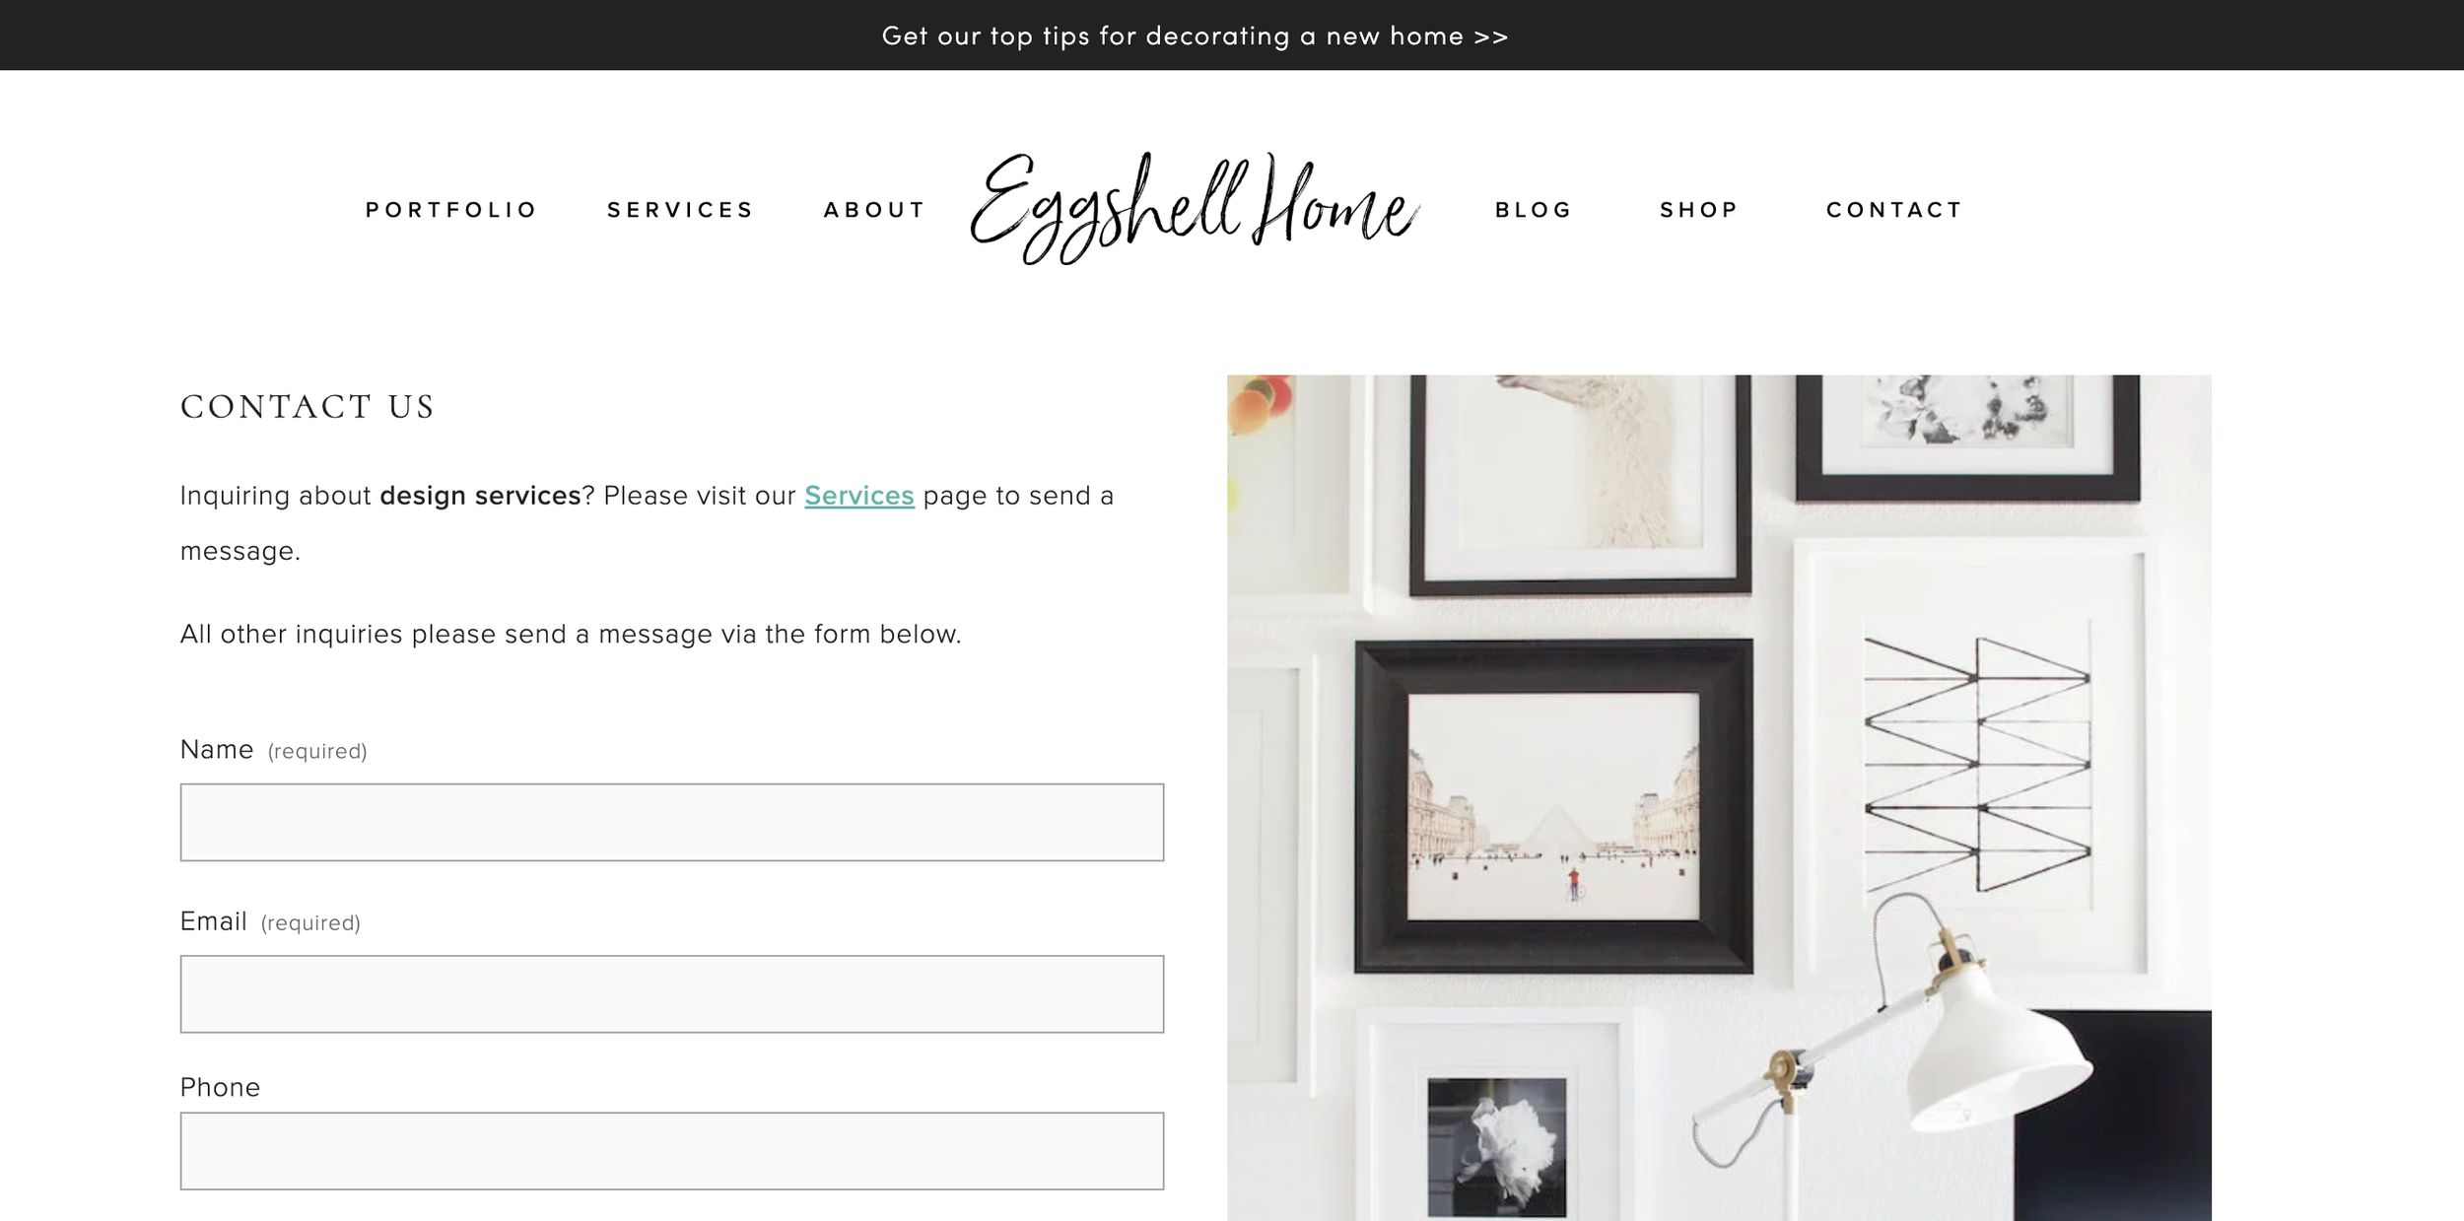This screenshot has height=1221, width=2464.
Task: Click the geometric triangle line art print
Action: [1976, 764]
